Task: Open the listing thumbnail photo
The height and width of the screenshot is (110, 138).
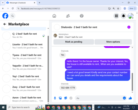Action: [55, 35]
